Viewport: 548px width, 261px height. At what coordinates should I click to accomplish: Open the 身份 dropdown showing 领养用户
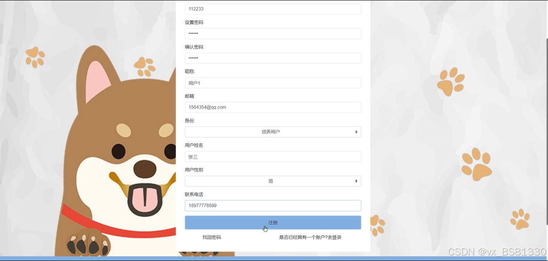point(273,132)
